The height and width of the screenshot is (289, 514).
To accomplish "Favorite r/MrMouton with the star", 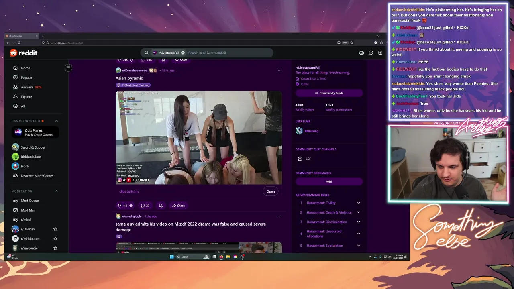I will pyautogui.click(x=55, y=238).
